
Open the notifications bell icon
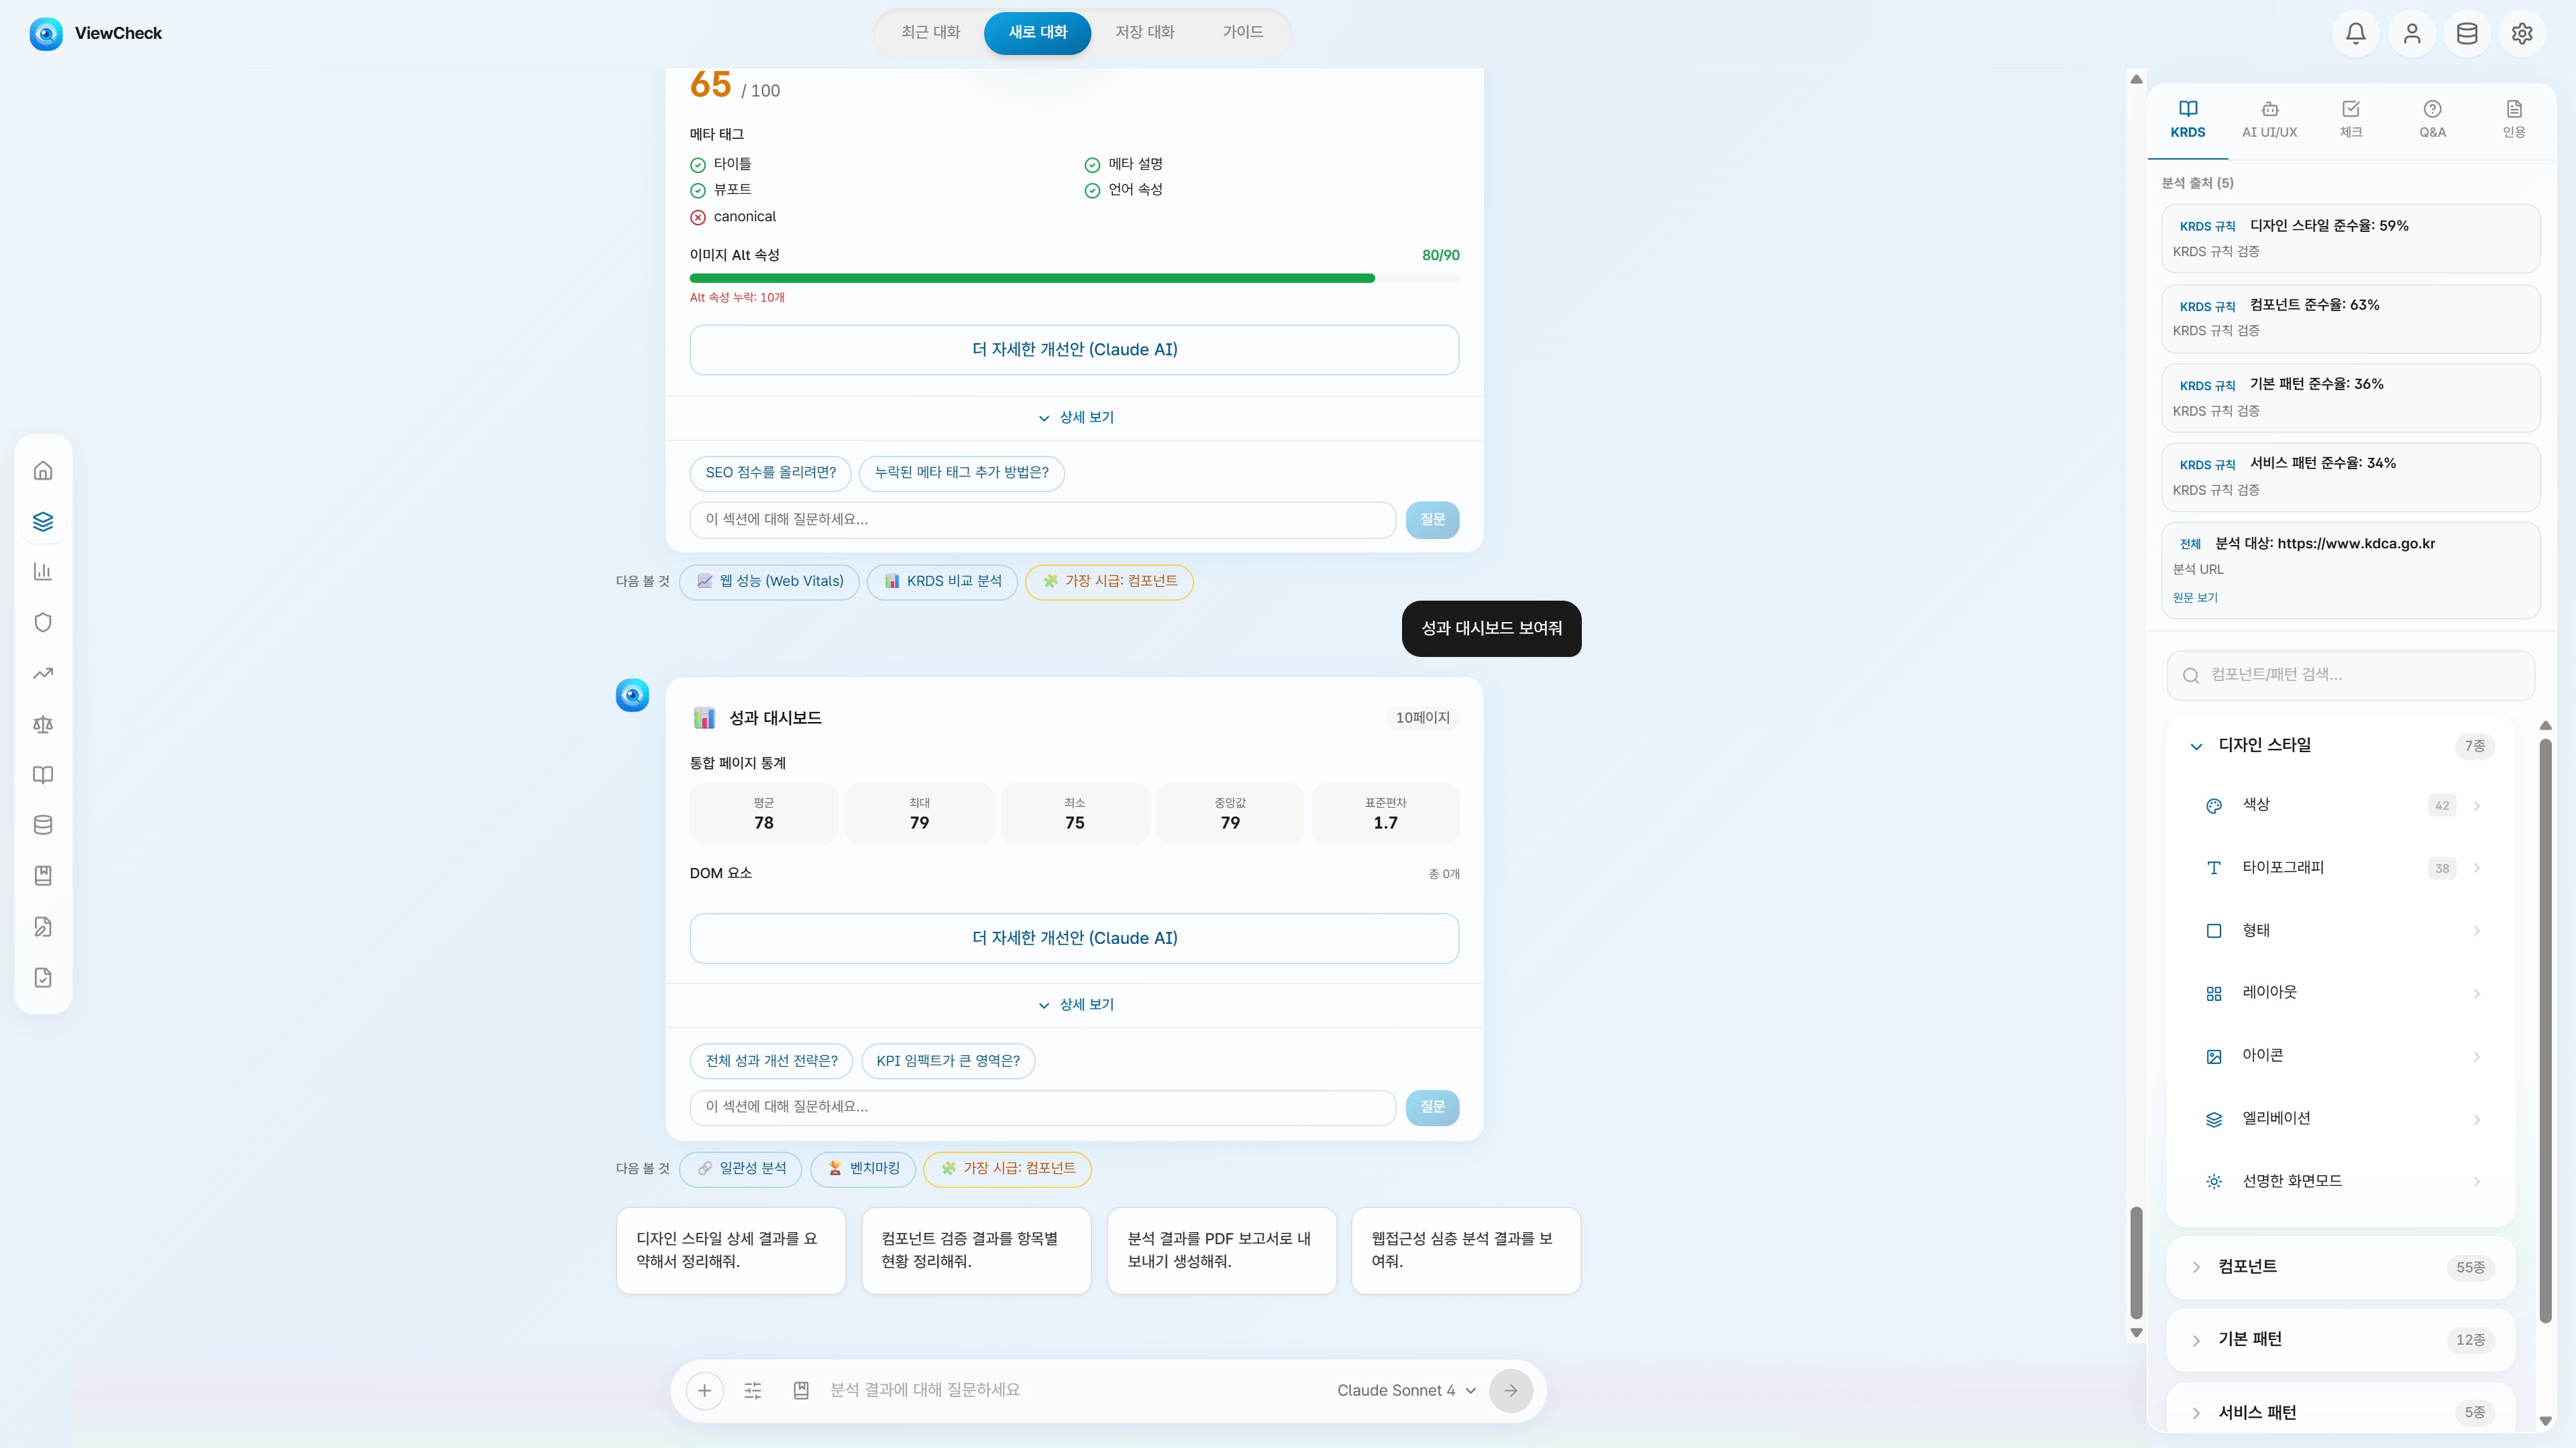click(2355, 34)
